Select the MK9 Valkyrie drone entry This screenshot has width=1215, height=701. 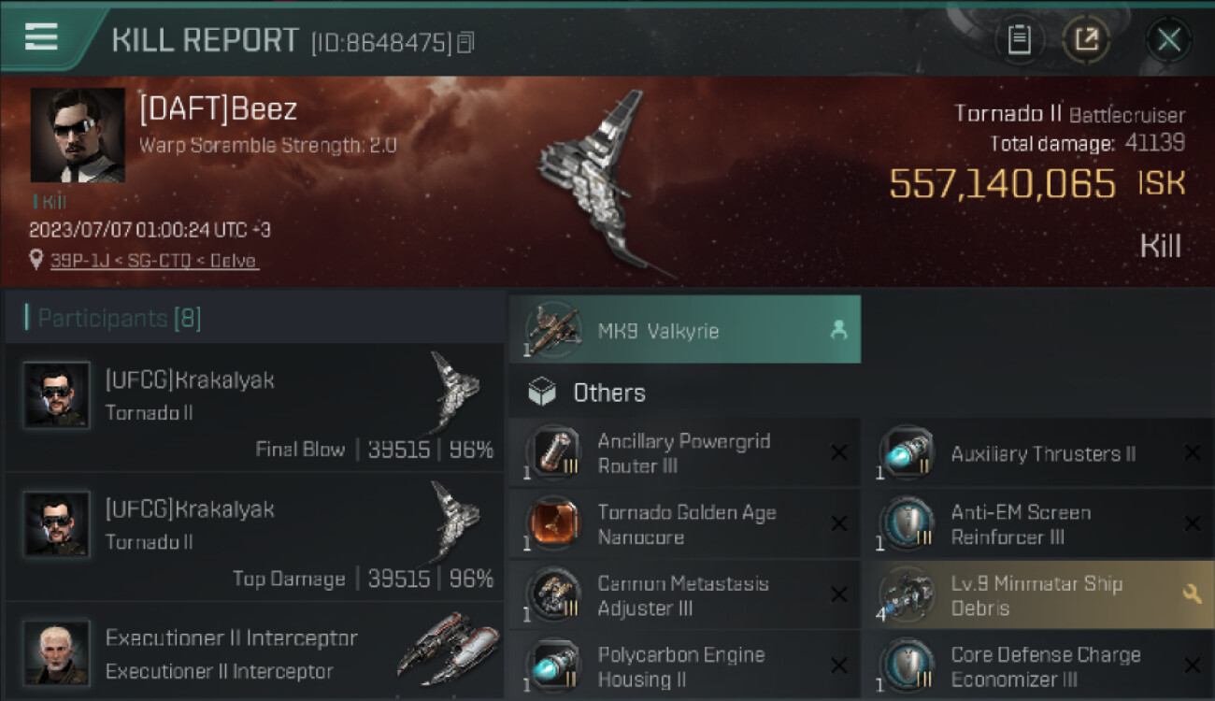point(684,330)
